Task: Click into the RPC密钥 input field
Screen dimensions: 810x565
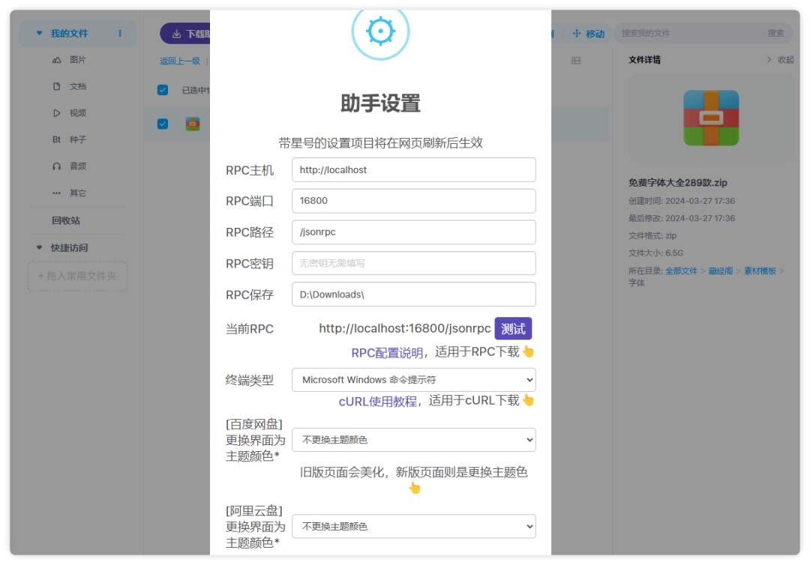Action: click(x=413, y=264)
